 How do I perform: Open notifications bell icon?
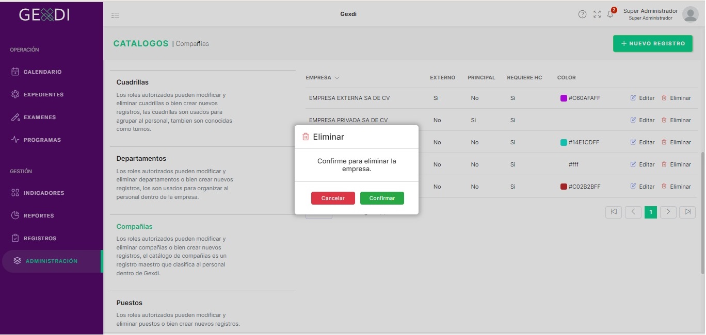point(611,14)
